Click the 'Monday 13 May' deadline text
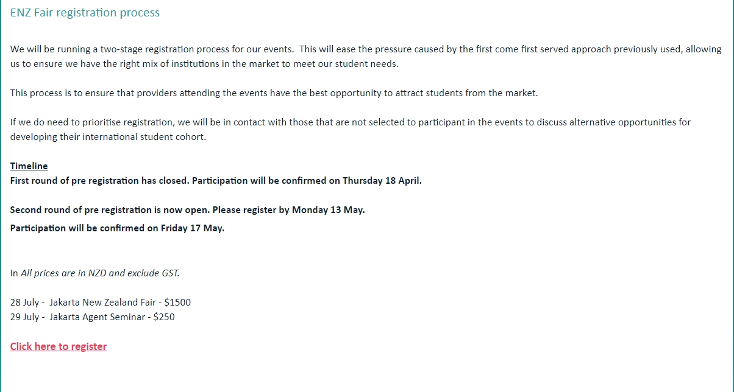 [327, 210]
